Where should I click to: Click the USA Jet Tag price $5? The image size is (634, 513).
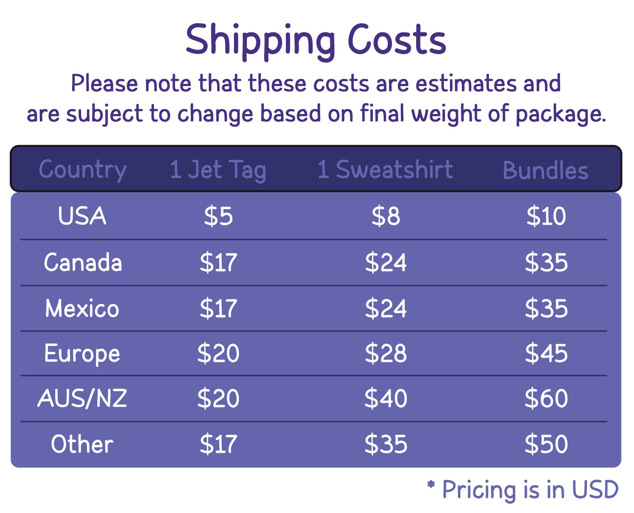coord(218,216)
